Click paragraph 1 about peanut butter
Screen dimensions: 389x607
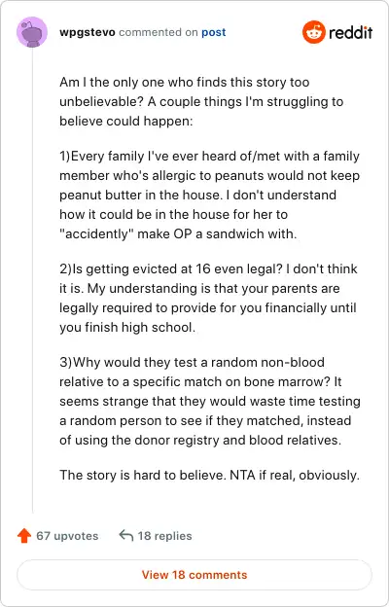tap(209, 196)
